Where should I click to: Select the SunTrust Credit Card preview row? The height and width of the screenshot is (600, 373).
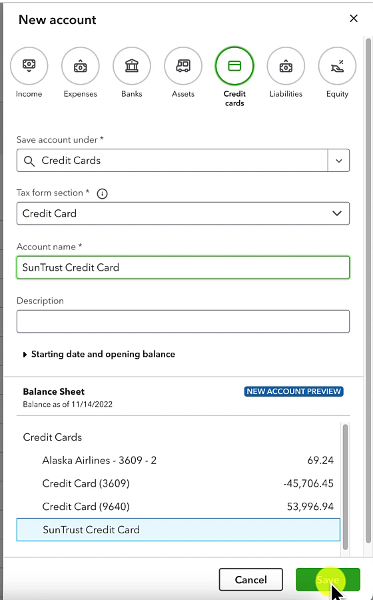(179, 530)
